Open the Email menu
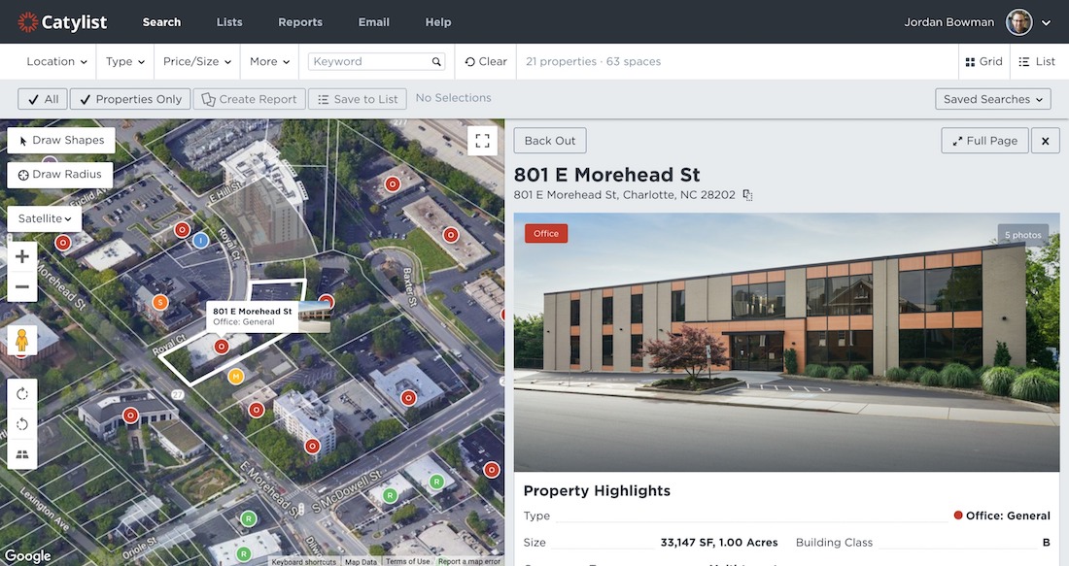This screenshot has height=566, width=1069. pyautogui.click(x=373, y=22)
